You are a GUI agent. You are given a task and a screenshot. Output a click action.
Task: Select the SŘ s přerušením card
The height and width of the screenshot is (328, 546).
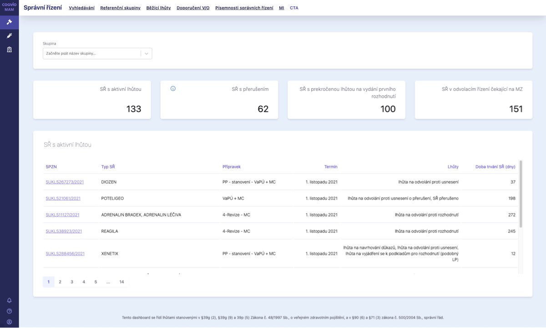(219, 100)
